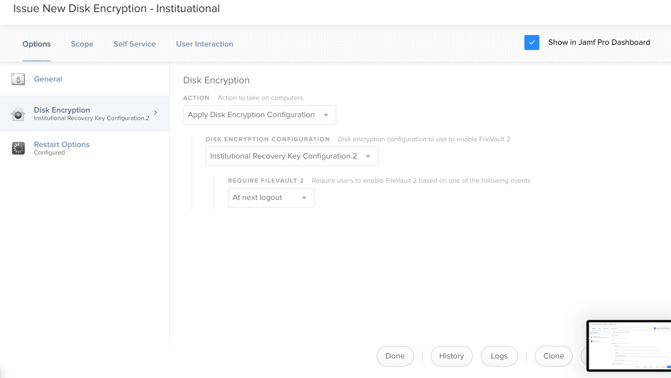Viewport: 671px width, 378px height.
Task: Select the Options tab
Action: (x=37, y=44)
